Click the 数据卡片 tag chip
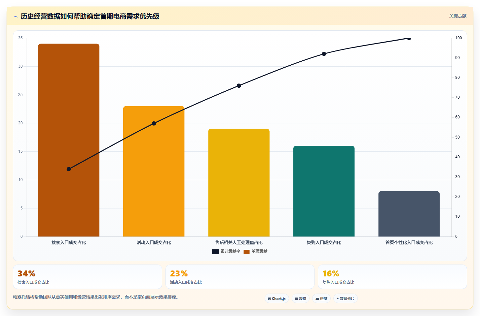The image size is (480, 316). tap(346, 299)
